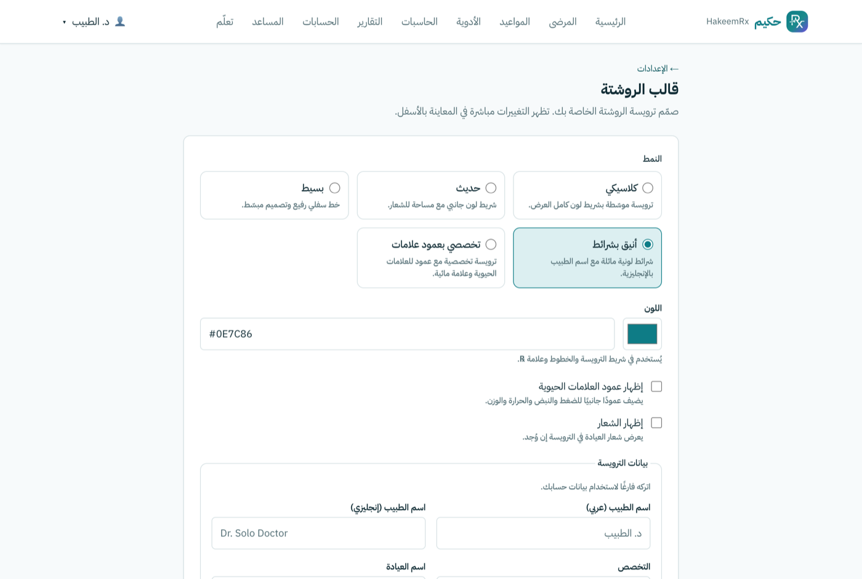862x579 pixels.
Task: Open the الحسابات page
Action: pos(321,22)
